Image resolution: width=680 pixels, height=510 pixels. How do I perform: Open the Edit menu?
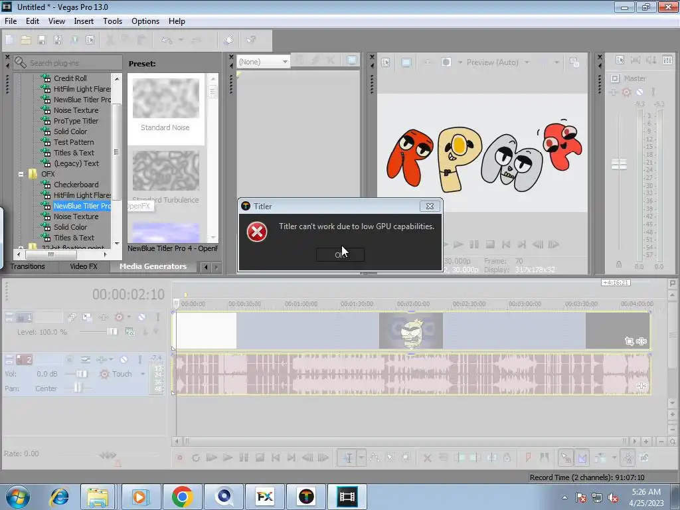point(33,21)
